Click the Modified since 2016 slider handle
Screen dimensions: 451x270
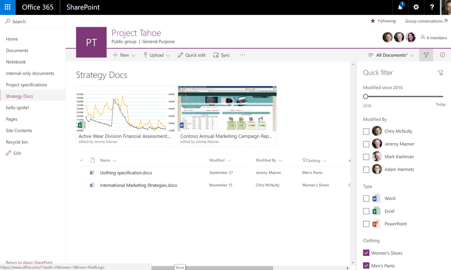point(365,96)
